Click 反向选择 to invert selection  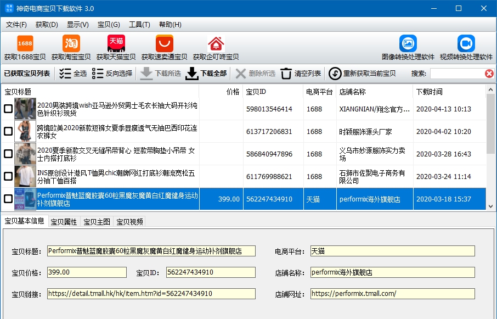[111, 73]
